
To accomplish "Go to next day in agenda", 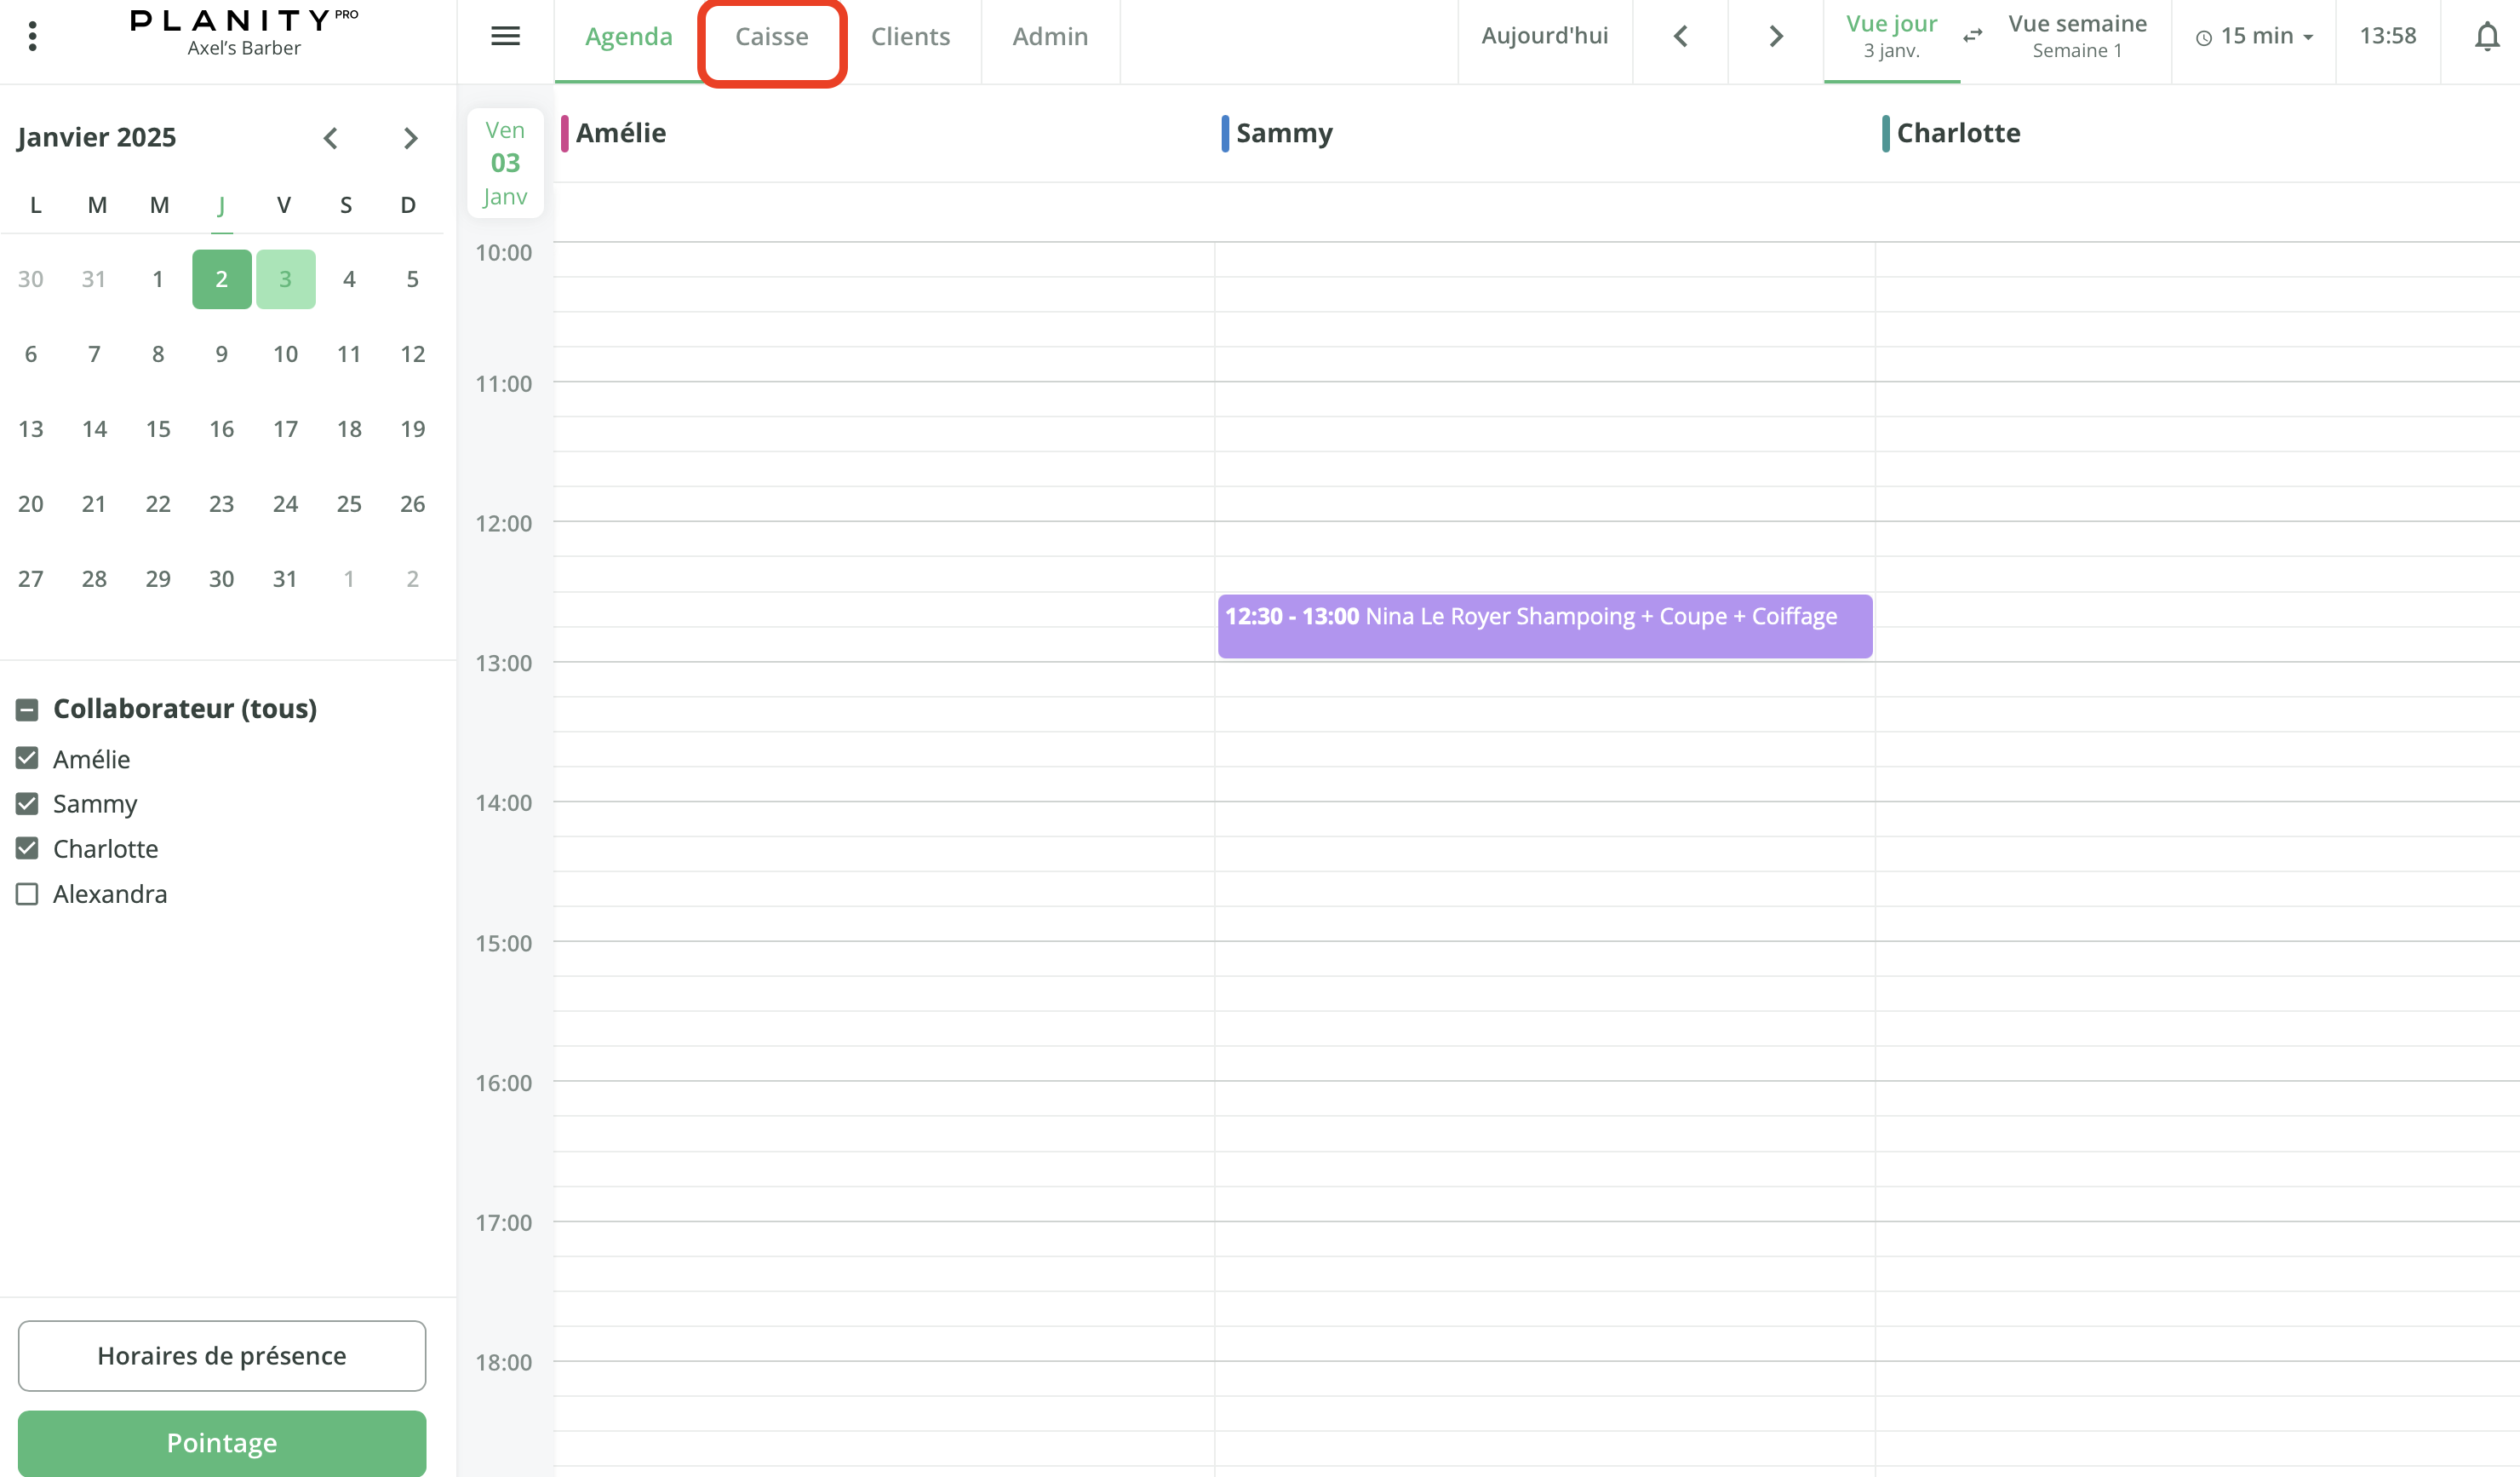I will (x=1775, y=36).
